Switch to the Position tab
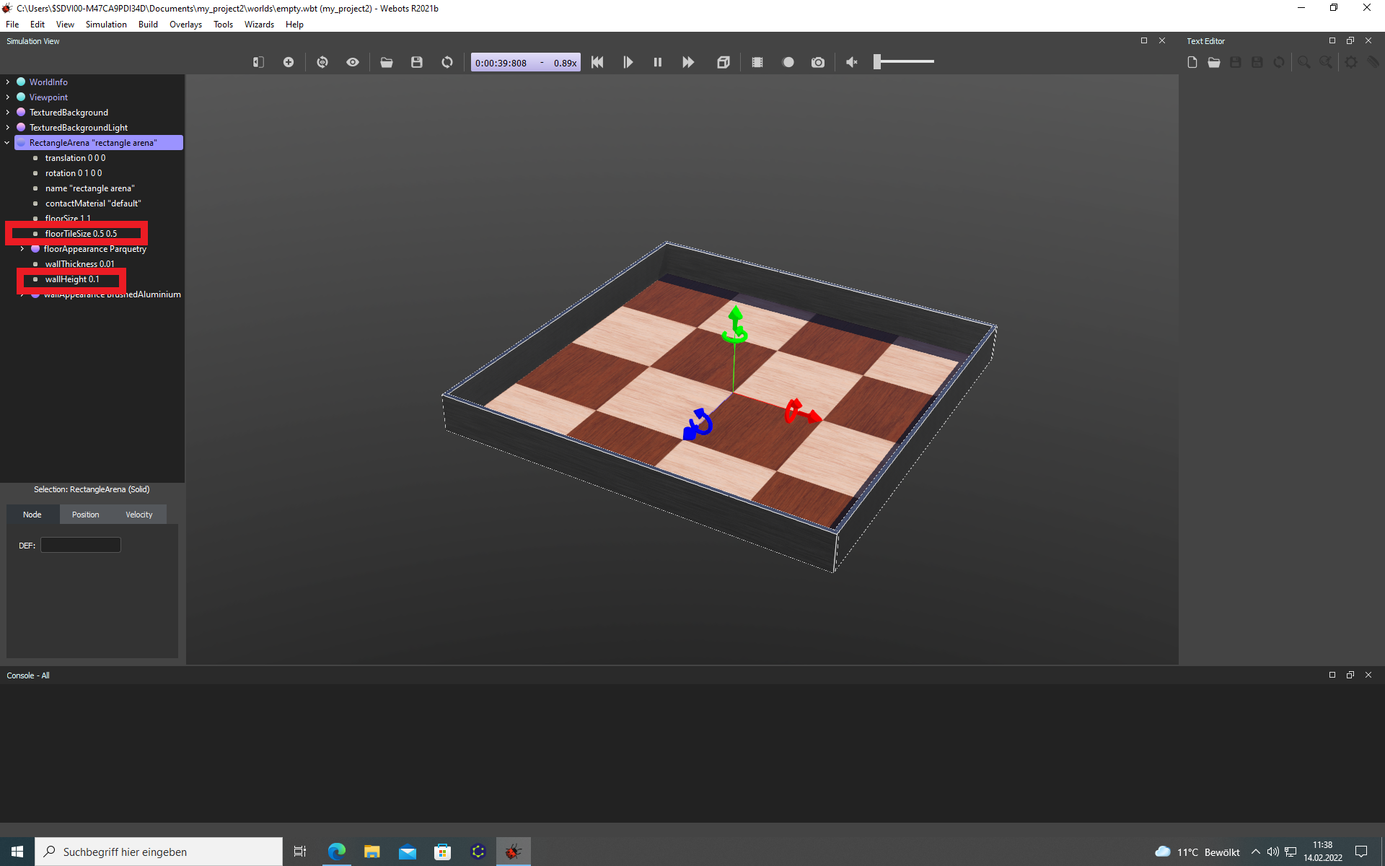Screen dimensions: 1385x866 (x=86, y=515)
